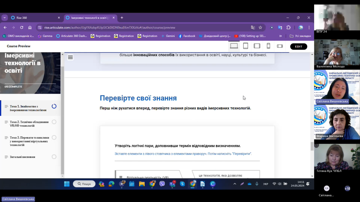Mark lesson 'Тема 2. Технічне обладнання' progress circle
The image size is (360, 202).
click(x=54, y=122)
